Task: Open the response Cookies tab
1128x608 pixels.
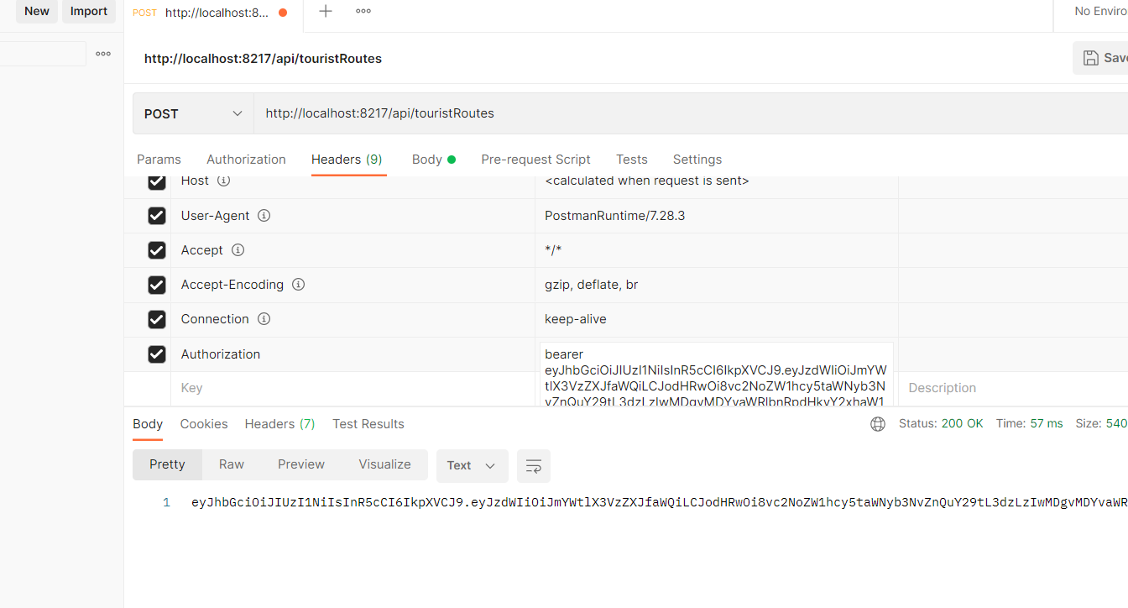Action: click(204, 424)
